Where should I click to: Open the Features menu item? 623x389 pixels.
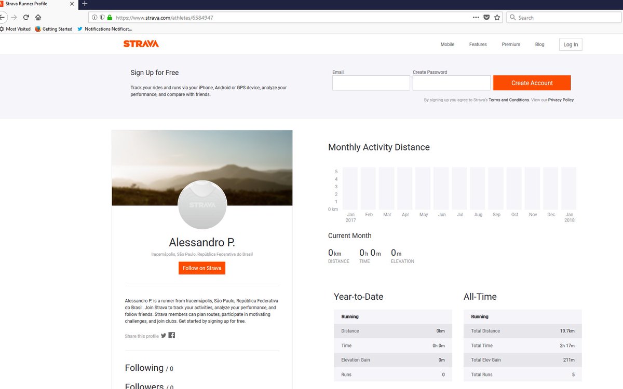pyautogui.click(x=478, y=45)
